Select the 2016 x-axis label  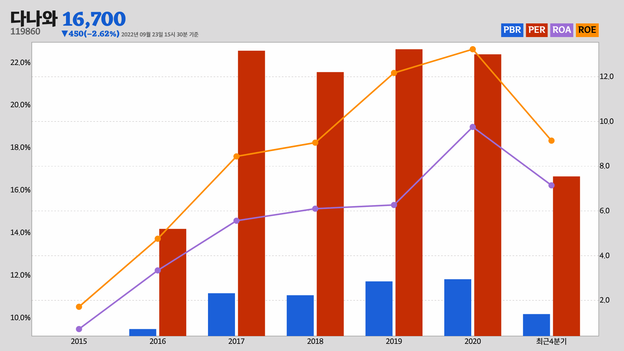click(158, 341)
